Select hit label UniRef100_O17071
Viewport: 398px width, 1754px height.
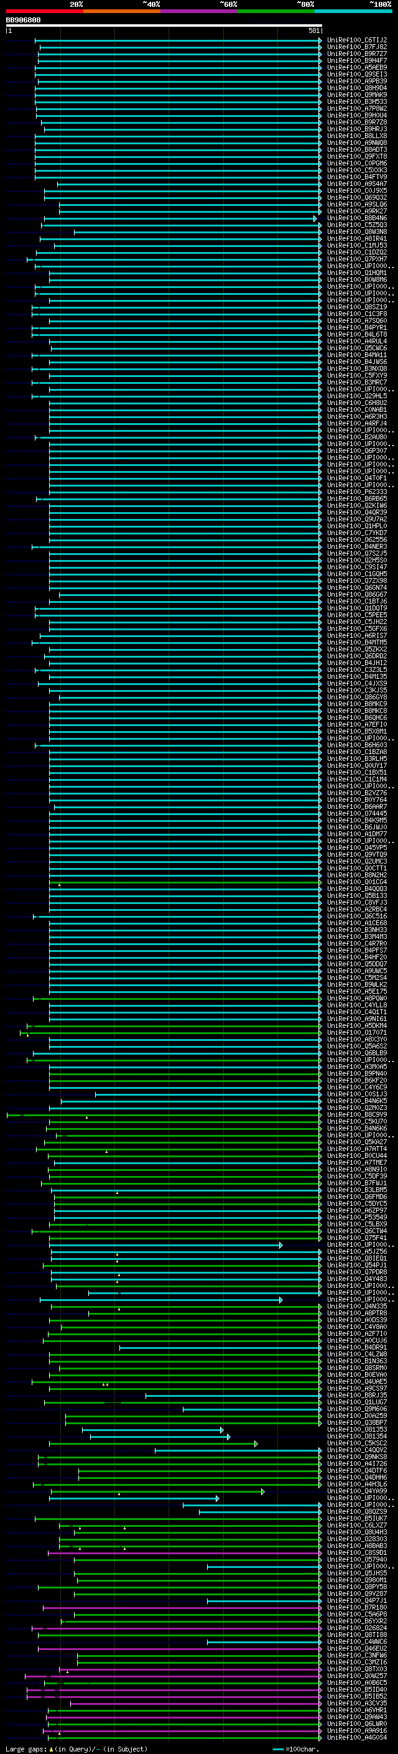(357, 1033)
